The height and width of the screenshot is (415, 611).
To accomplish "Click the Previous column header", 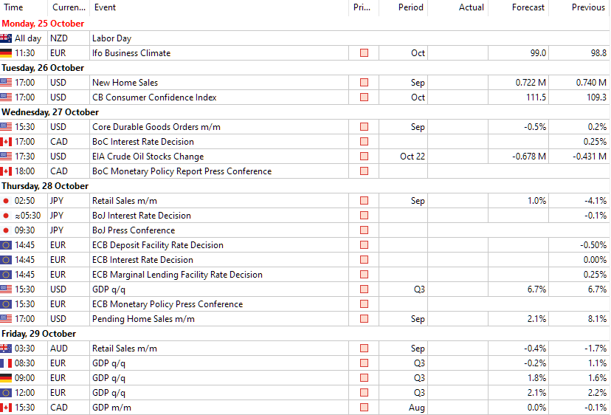I will tap(579, 7).
